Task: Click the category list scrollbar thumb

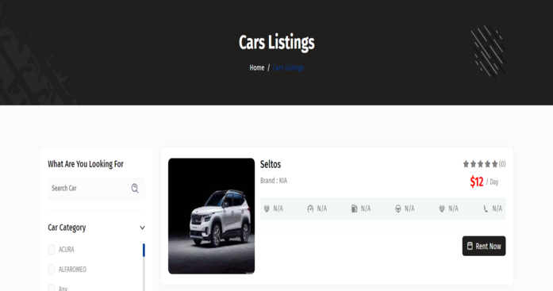Action: click(144, 250)
